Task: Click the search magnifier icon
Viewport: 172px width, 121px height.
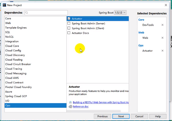Action: 27,12
